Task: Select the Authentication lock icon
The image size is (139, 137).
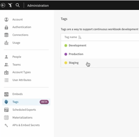Action: coord(6,27)
